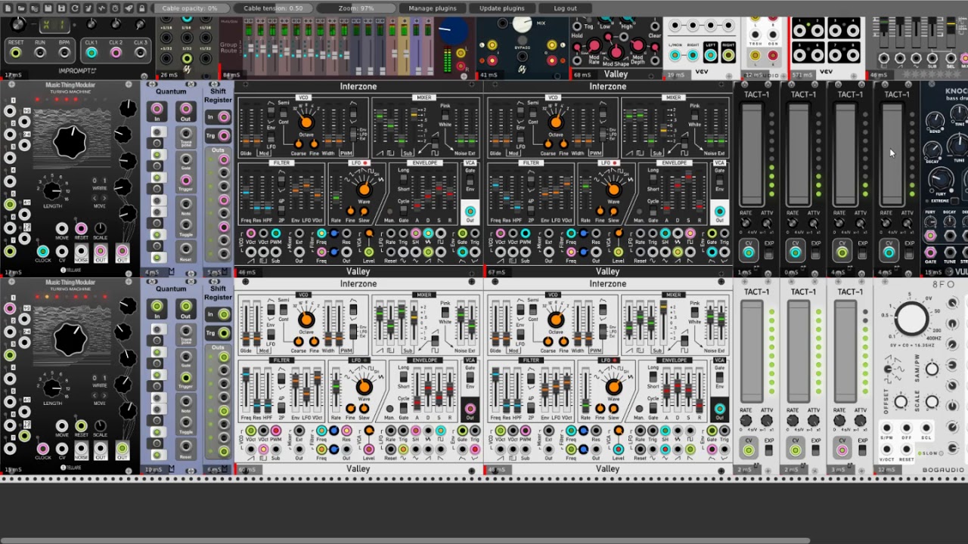
Task: Click LFO Wave knob on right white Interzone
Action: (x=613, y=386)
